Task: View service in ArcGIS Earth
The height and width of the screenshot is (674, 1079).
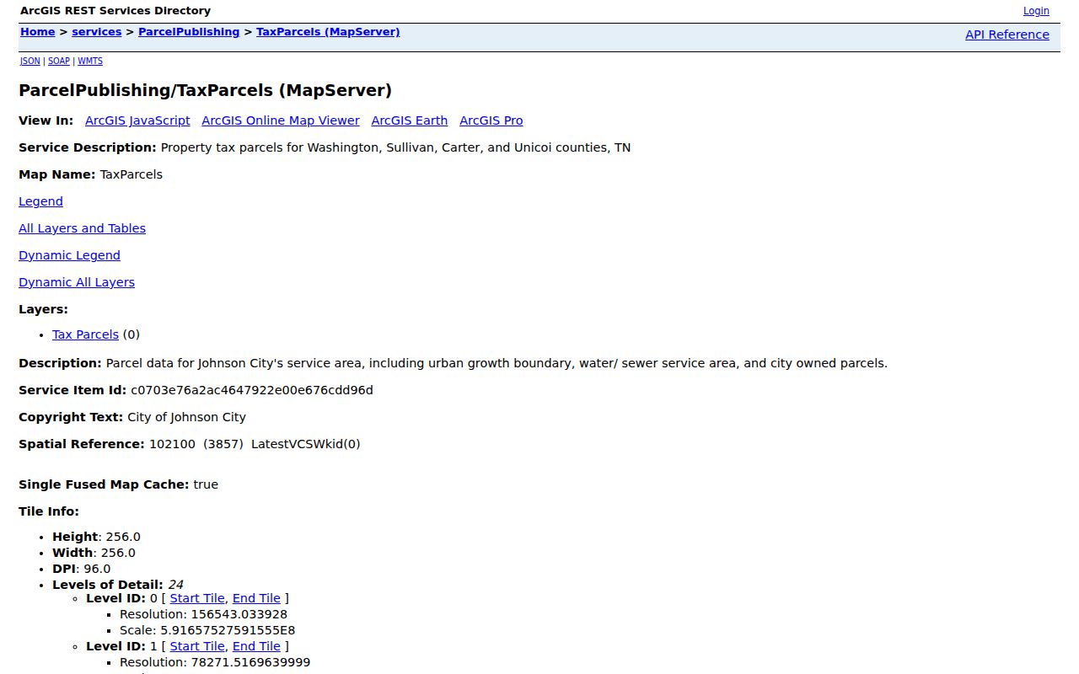Action: [410, 120]
